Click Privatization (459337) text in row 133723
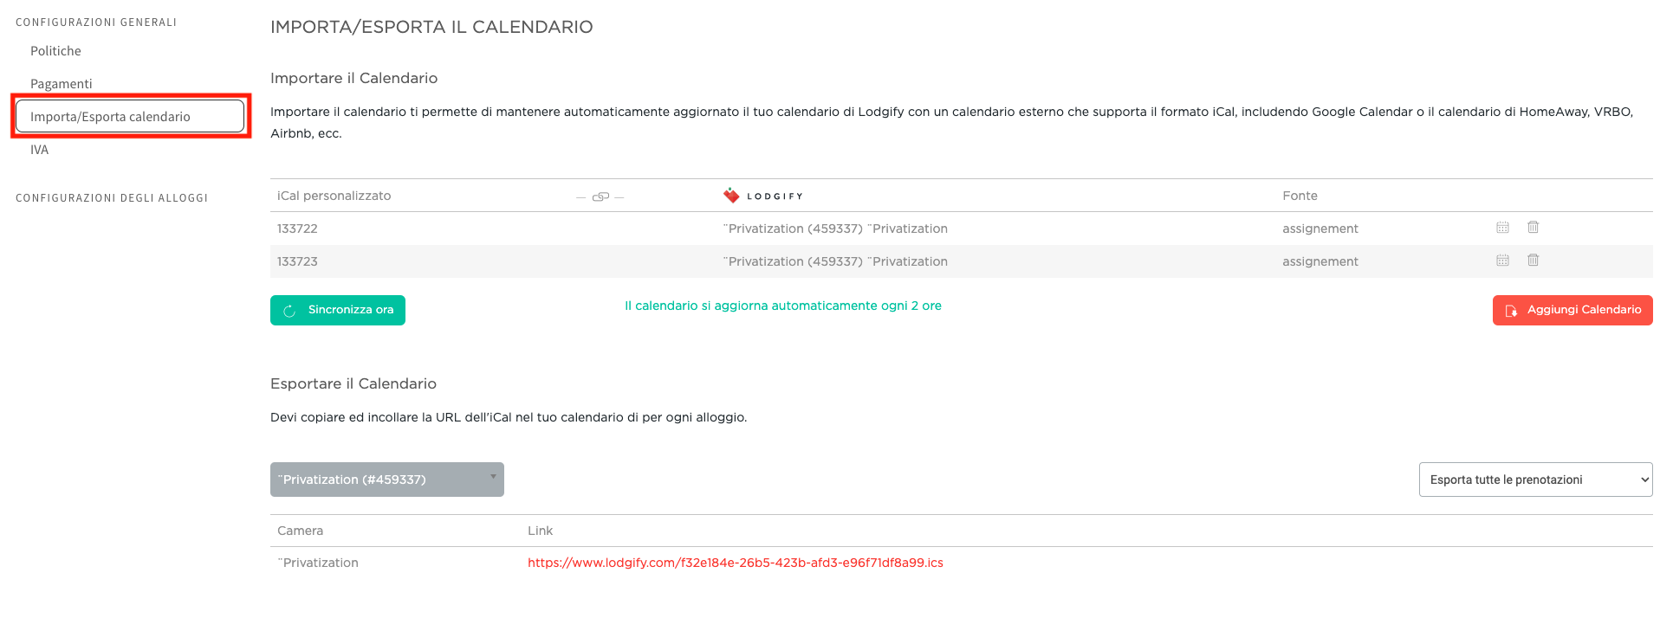This screenshot has width=1660, height=618. (x=835, y=261)
